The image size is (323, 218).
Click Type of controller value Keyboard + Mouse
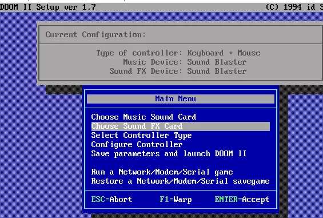pos(224,53)
